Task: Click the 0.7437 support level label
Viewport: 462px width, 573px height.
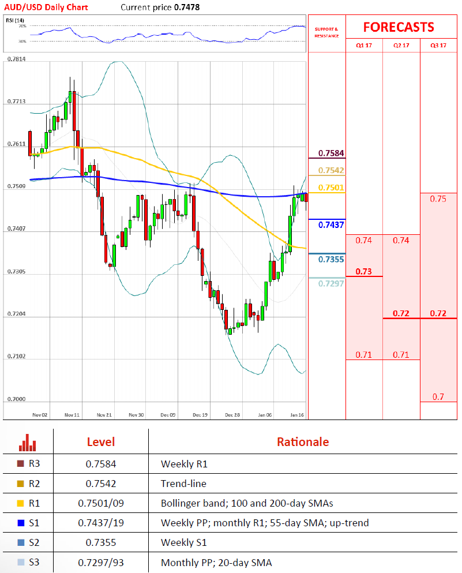Action: [331, 224]
